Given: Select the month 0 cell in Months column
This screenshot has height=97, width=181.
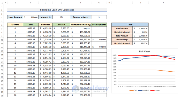Looking at the screenshot, I should pos(15,28).
